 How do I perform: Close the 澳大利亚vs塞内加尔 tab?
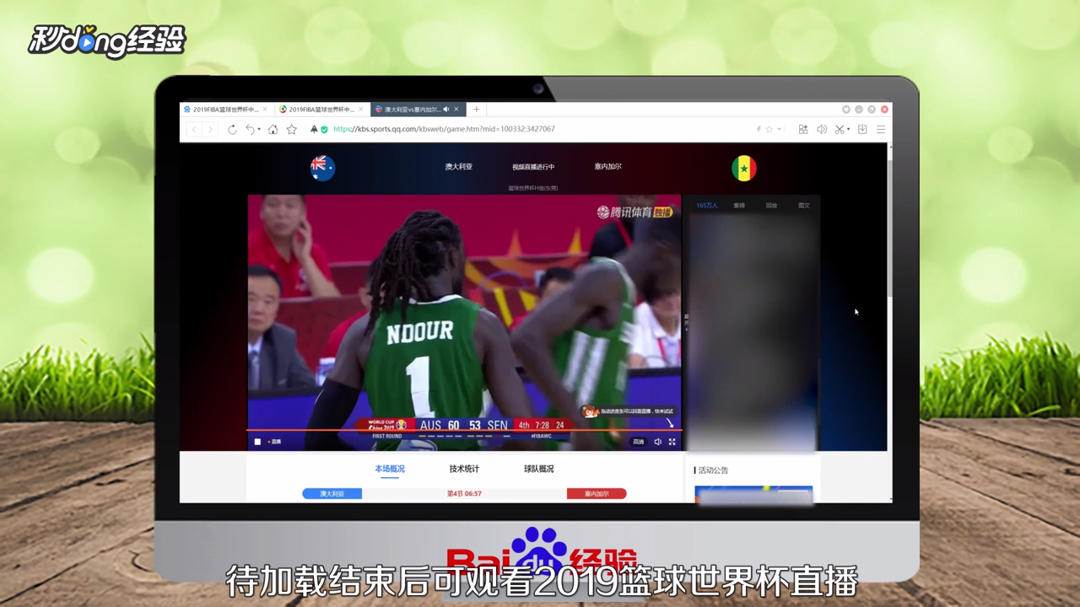(457, 109)
